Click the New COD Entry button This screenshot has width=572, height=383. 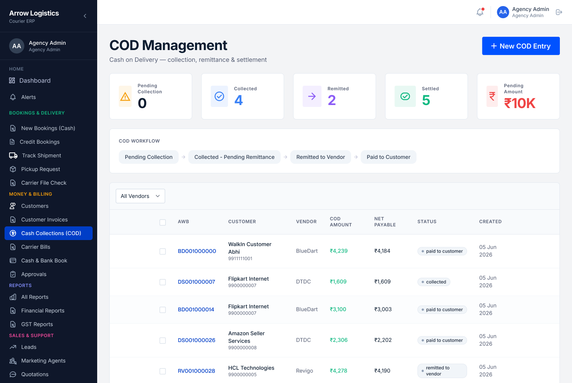(521, 46)
